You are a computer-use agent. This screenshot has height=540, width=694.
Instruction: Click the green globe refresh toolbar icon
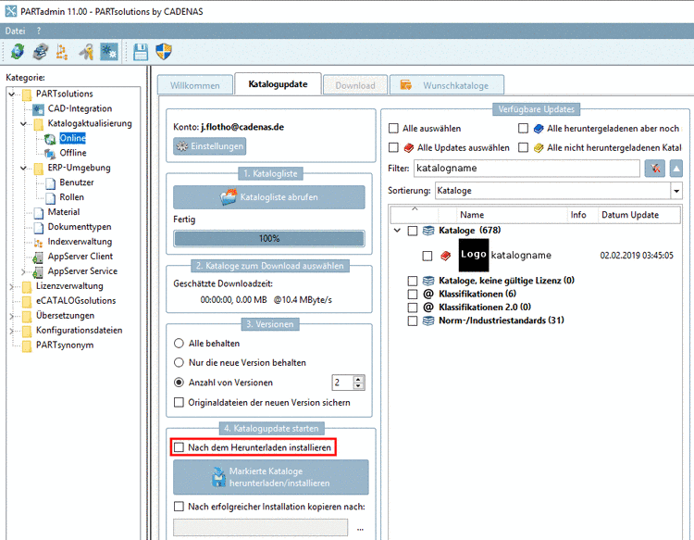click(18, 51)
